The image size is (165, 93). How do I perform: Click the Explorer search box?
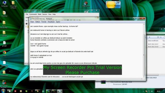point(156,33)
